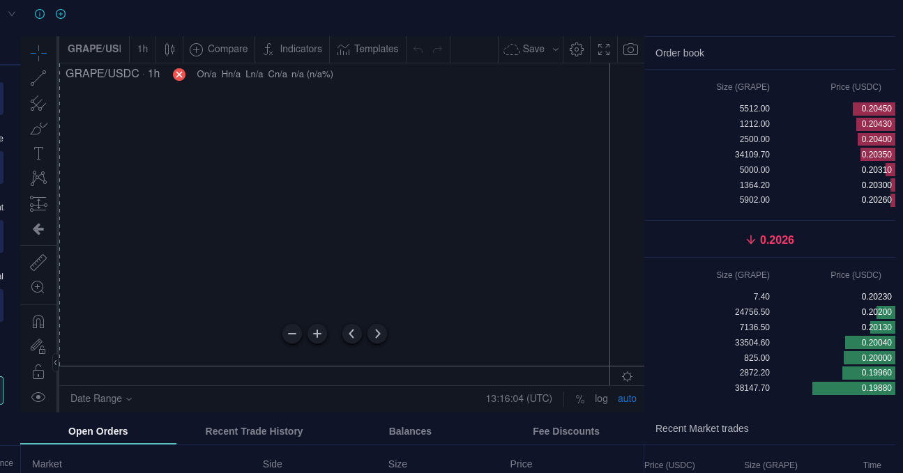Open the 1h timeframe selector
903x473 pixels.
142,49
